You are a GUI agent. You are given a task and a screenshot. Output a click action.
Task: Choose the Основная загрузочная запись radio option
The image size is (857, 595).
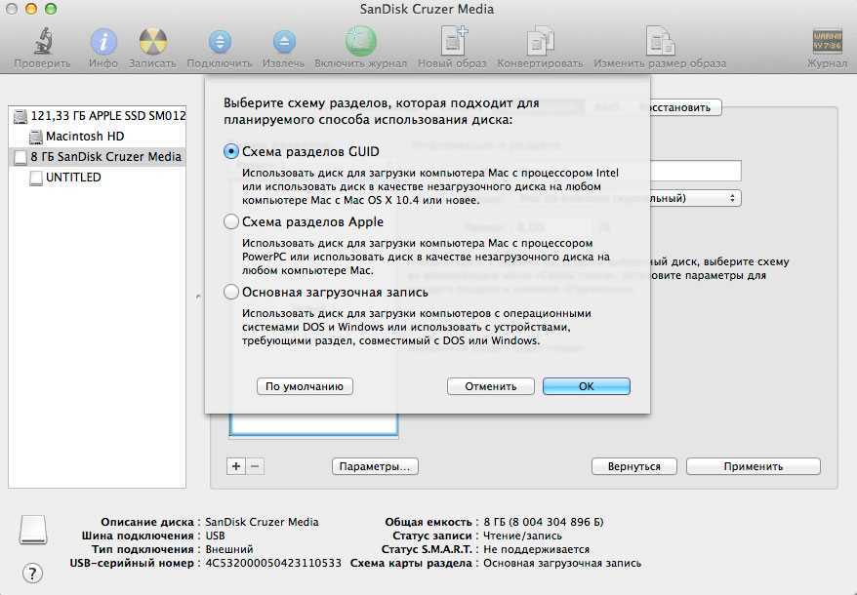[x=231, y=293]
